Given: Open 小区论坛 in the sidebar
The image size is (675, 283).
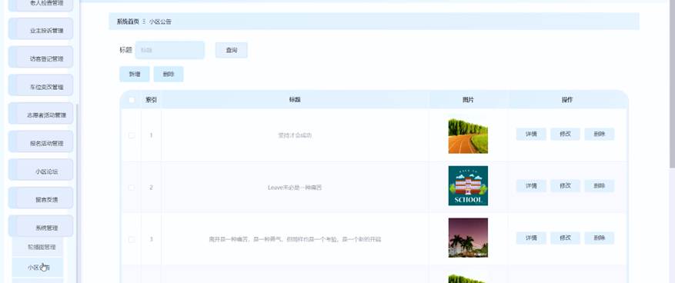Looking at the screenshot, I should click(x=41, y=170).
